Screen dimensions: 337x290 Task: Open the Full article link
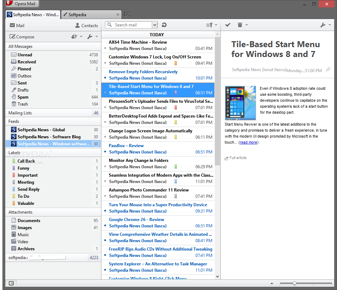pyautogui.click(x=238, y=158)
